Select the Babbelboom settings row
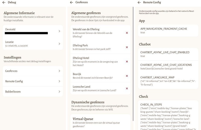The width and height of the screenshot is (201, 130). click(x=33, y=92)
